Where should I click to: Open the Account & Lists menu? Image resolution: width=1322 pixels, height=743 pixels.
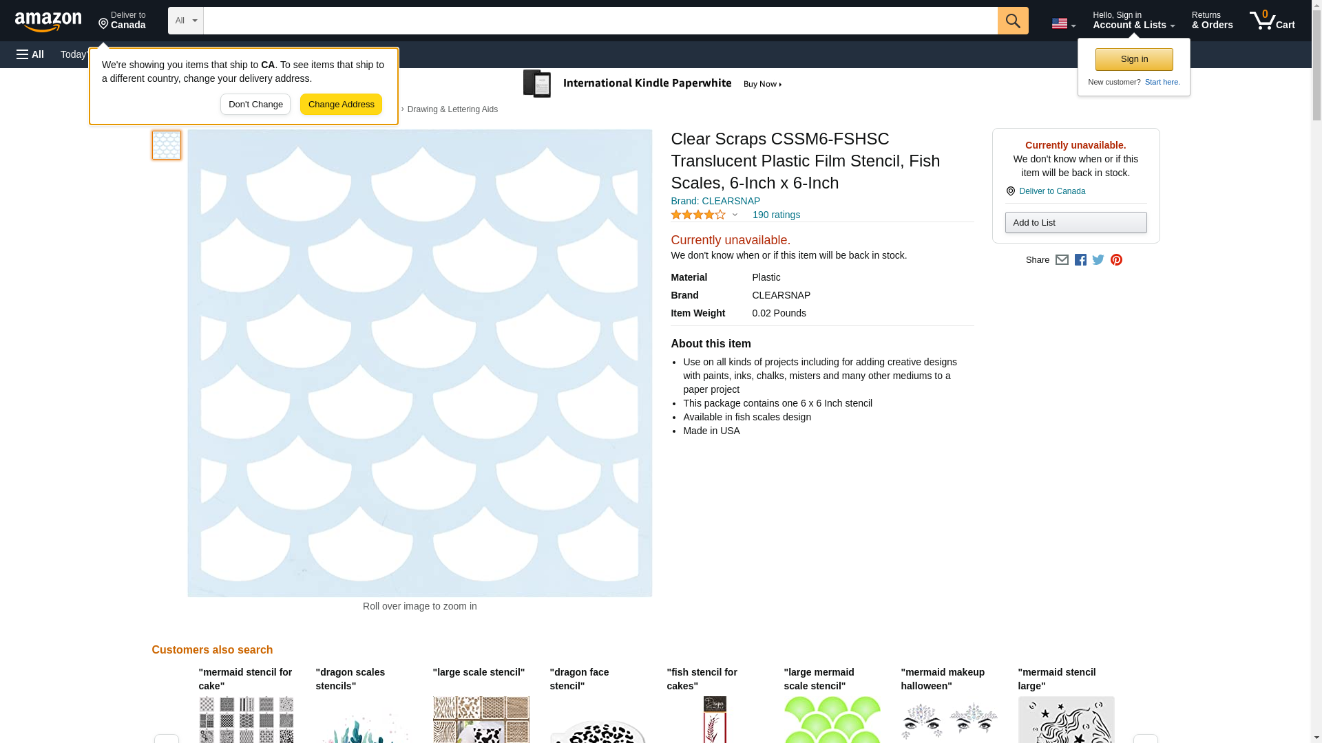[x=1133, y=21]
